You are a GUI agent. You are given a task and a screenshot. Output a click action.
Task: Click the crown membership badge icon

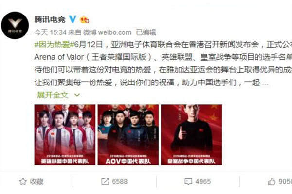pos(84,19)
